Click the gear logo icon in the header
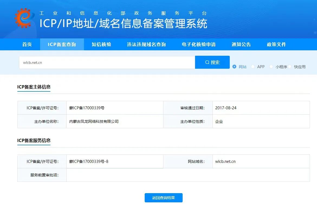 point(24,18)
